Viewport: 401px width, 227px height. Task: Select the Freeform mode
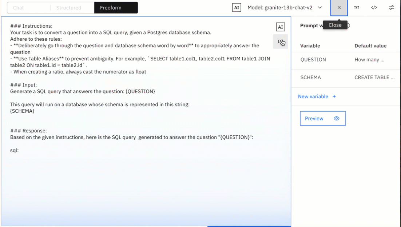(x=111, y=8)
